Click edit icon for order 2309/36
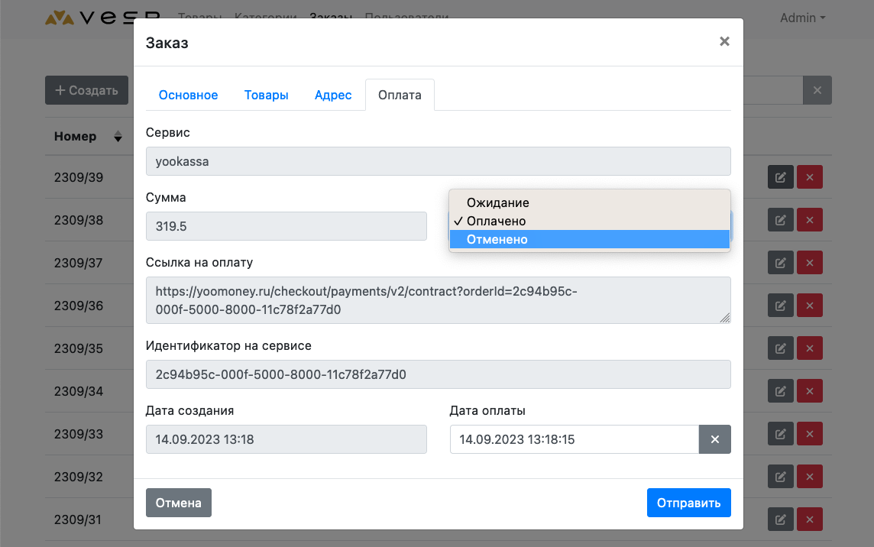The image size is (874, 547). (780, 306)
